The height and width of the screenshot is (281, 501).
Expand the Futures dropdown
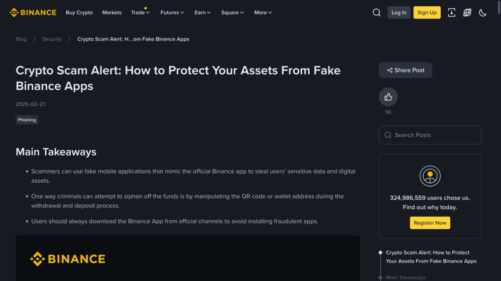coord(172,13)
